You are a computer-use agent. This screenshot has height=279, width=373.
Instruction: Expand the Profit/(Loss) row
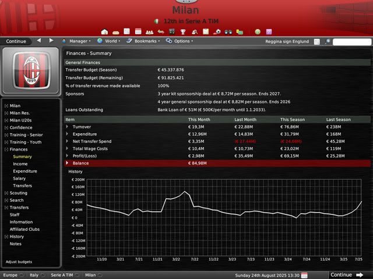(67, 156)
